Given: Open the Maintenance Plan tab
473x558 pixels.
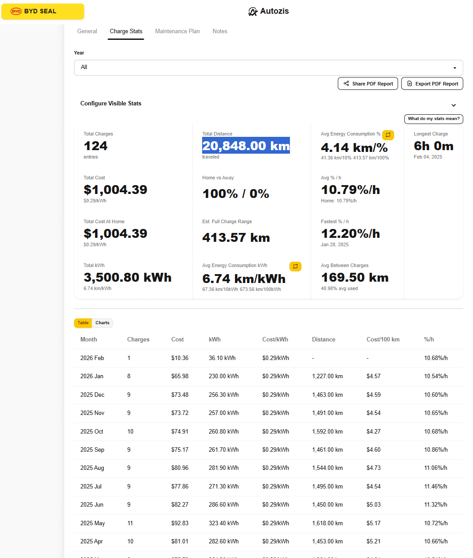Looking at the screenshot, I should click(x=177, y=31).
